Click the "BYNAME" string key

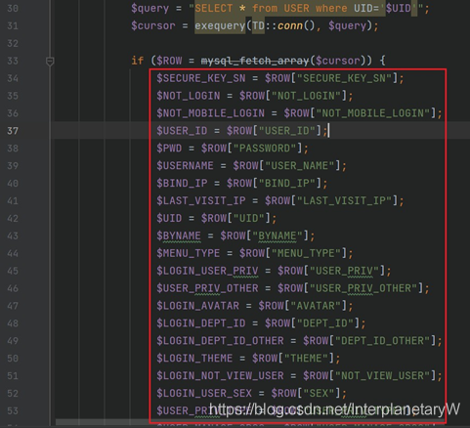(278, 235)
